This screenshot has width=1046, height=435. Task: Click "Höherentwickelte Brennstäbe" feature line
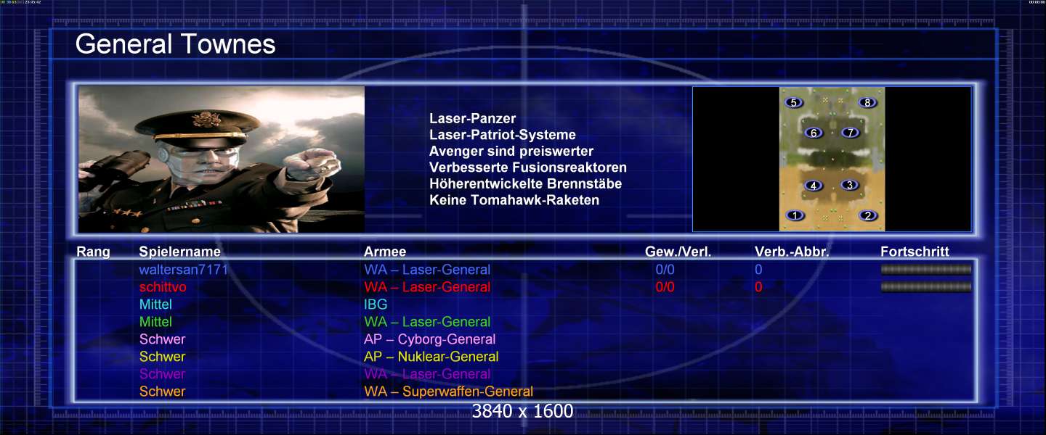click(526, 183)
